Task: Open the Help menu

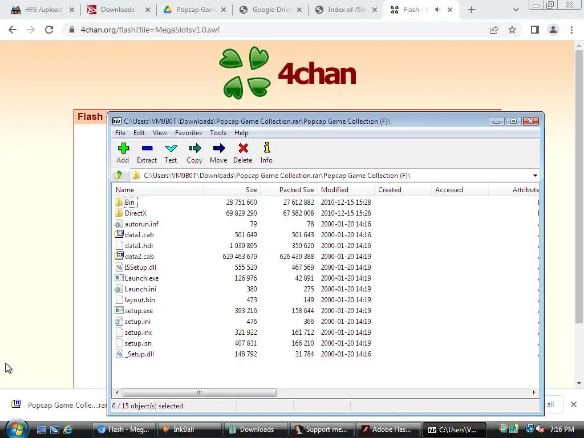Action: 241,133
